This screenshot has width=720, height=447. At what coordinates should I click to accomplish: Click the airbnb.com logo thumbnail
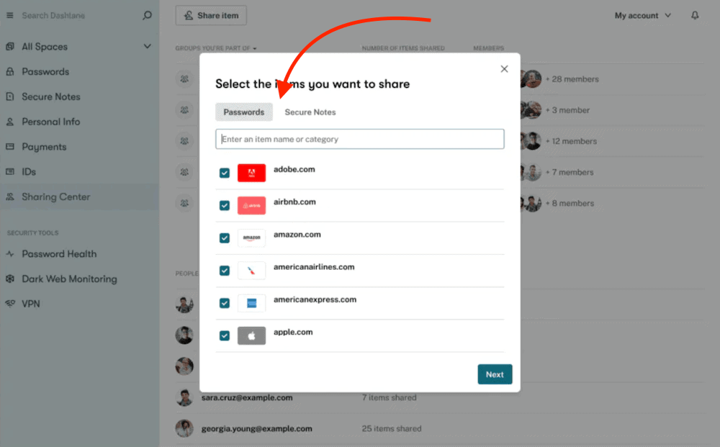click(x=251, y=206)
